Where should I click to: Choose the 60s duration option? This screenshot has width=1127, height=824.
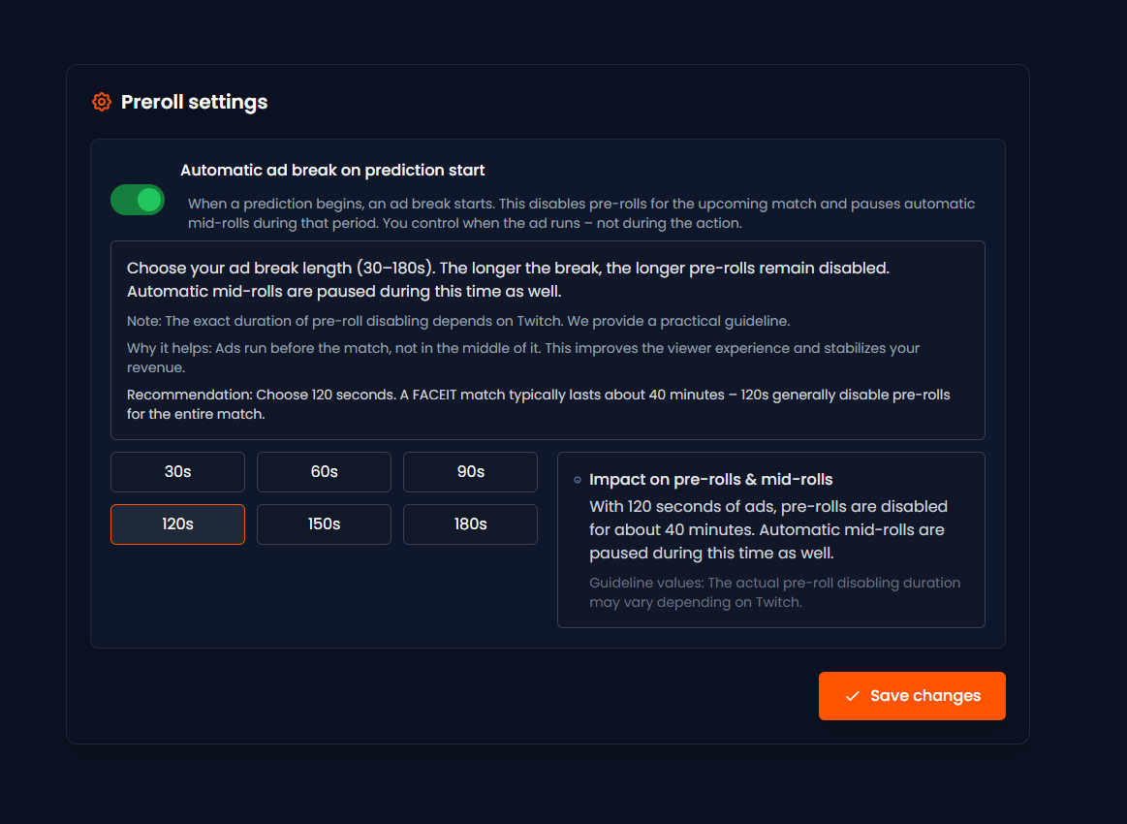(x=324, y=472)
